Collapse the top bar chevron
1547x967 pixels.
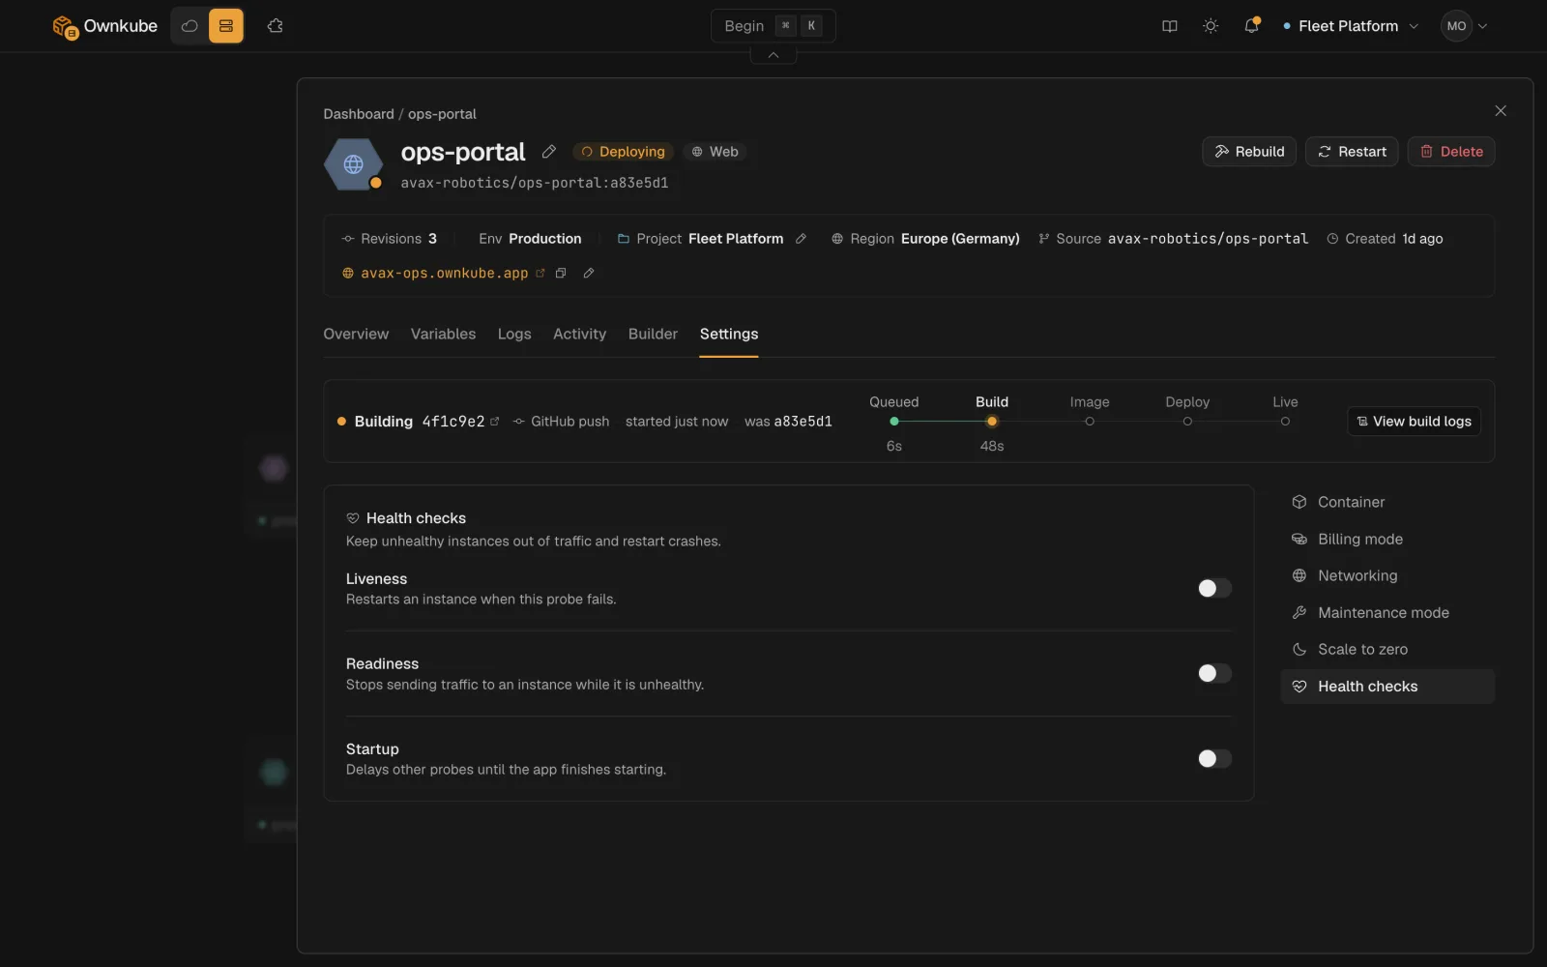[773, 55]
